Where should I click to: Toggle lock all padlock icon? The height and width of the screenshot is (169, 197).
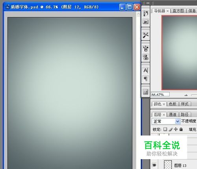[181, 129]
